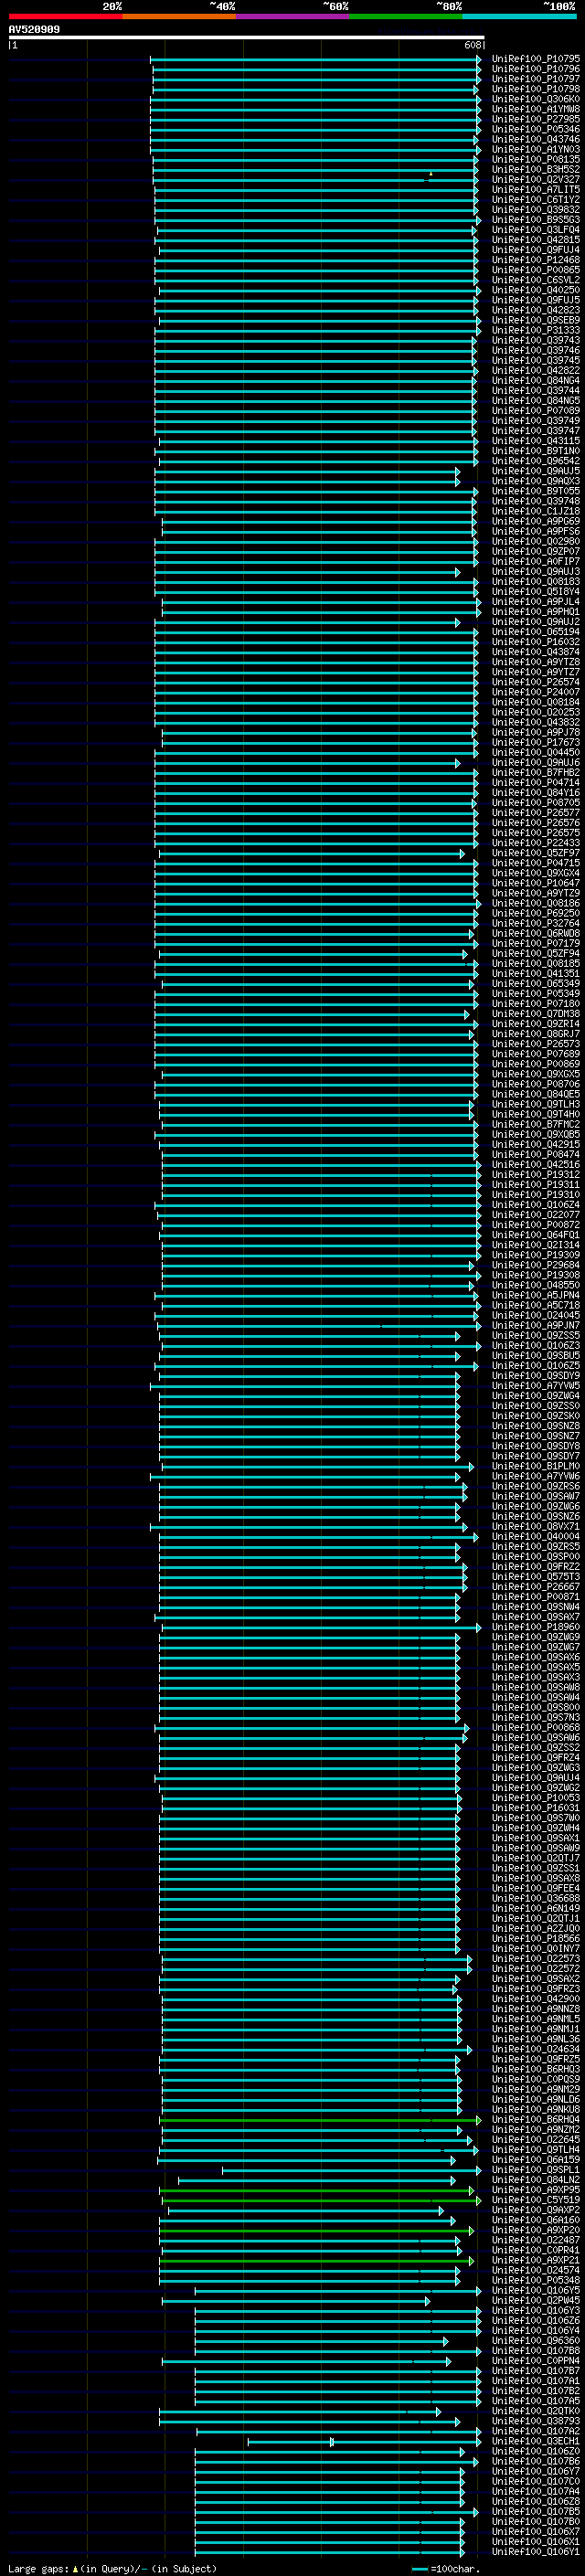Select the UniRef100_A9NZM2 label

[x=536, y=2129]
